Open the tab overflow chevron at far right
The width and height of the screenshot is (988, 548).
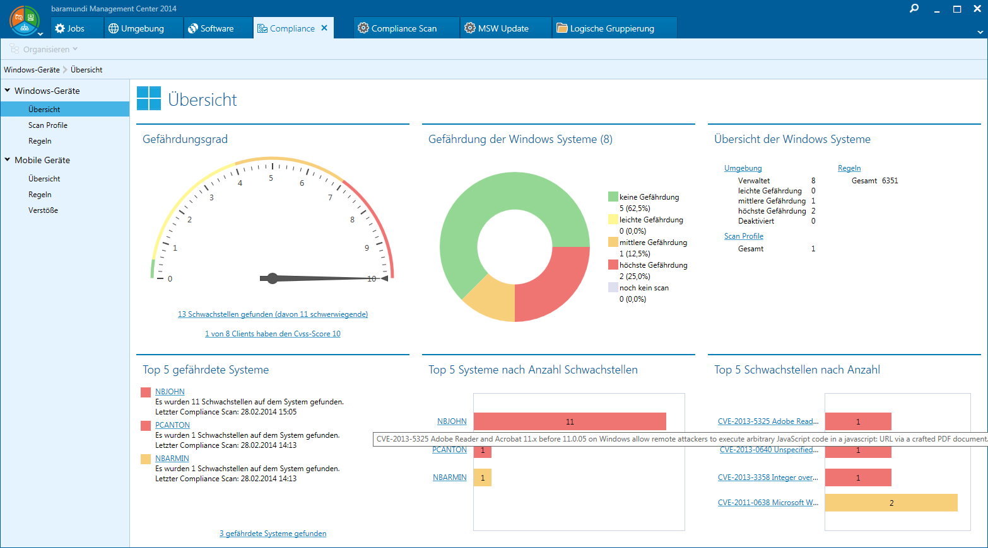click(x=980, y=31)
